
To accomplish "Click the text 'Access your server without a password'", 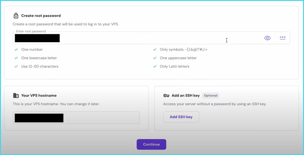I will [197, 104].
